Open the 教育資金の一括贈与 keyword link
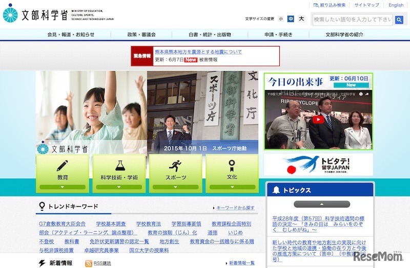410x268 pixels. point(222,241)
